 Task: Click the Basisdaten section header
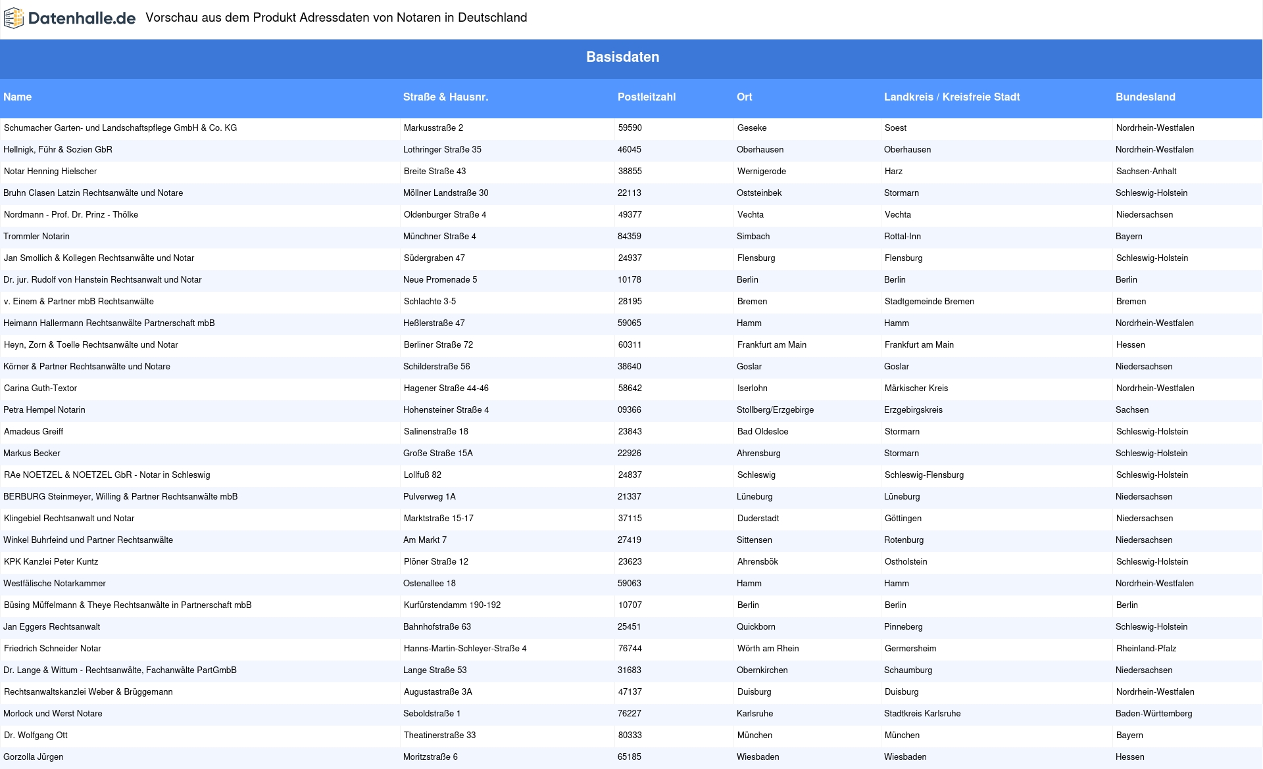click(x=623, y=57)
